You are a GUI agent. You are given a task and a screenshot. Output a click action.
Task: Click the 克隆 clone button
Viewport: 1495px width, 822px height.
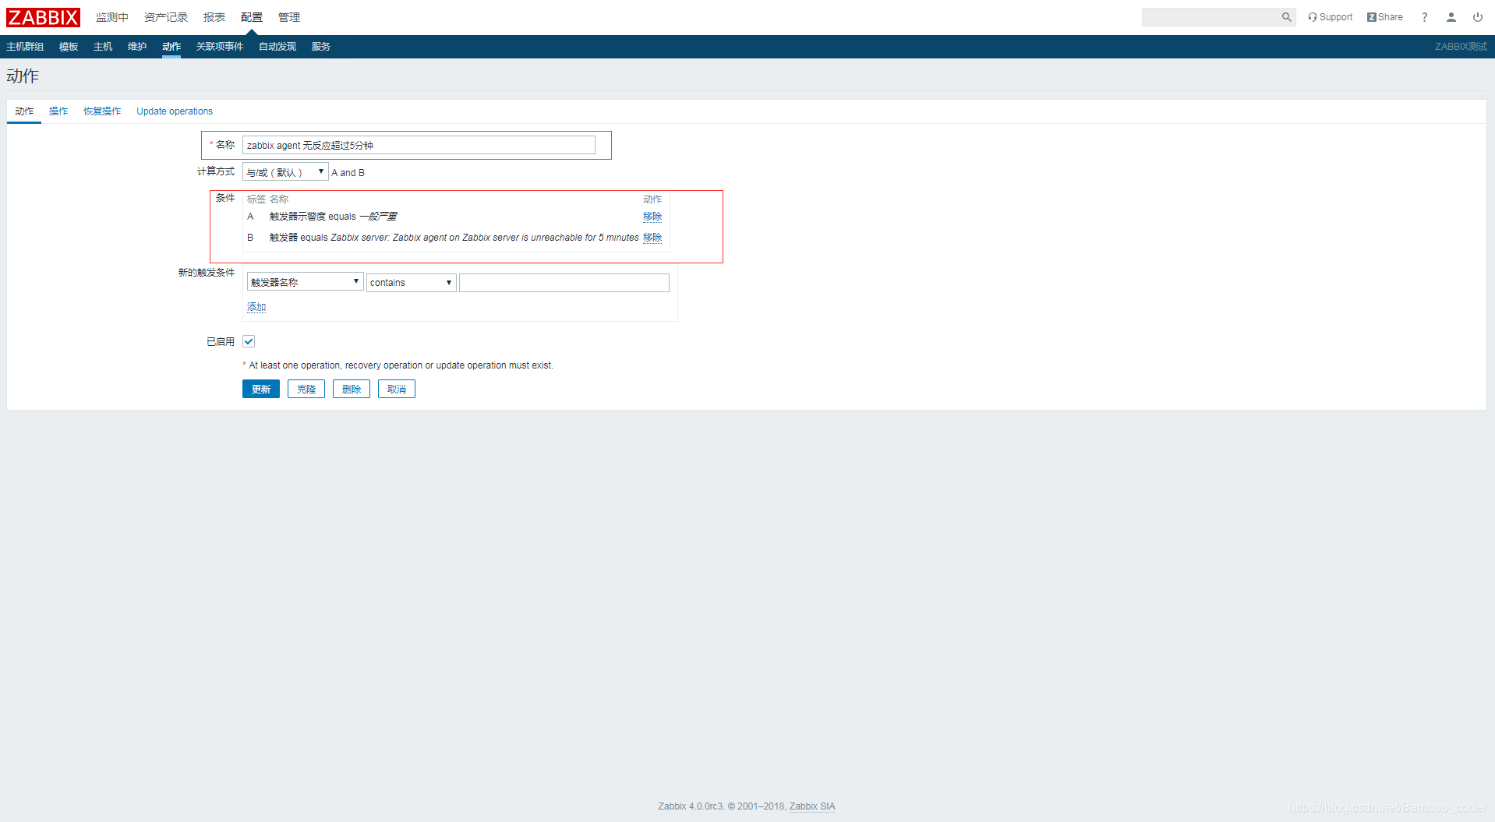pos(306,389)
